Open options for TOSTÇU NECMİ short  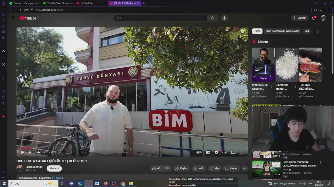click(319, 86)
